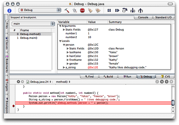Click the Step Into down-arrow icon
179x125 pixels.
coord(133,11)
